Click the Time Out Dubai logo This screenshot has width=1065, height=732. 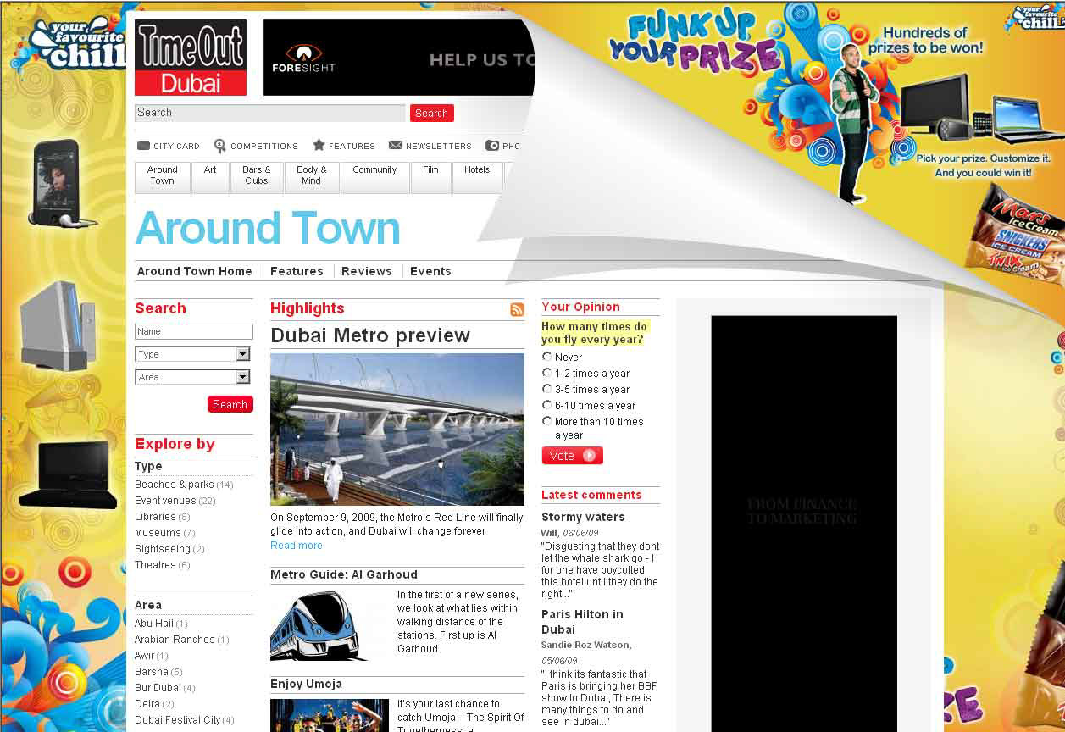coord(191,58)
